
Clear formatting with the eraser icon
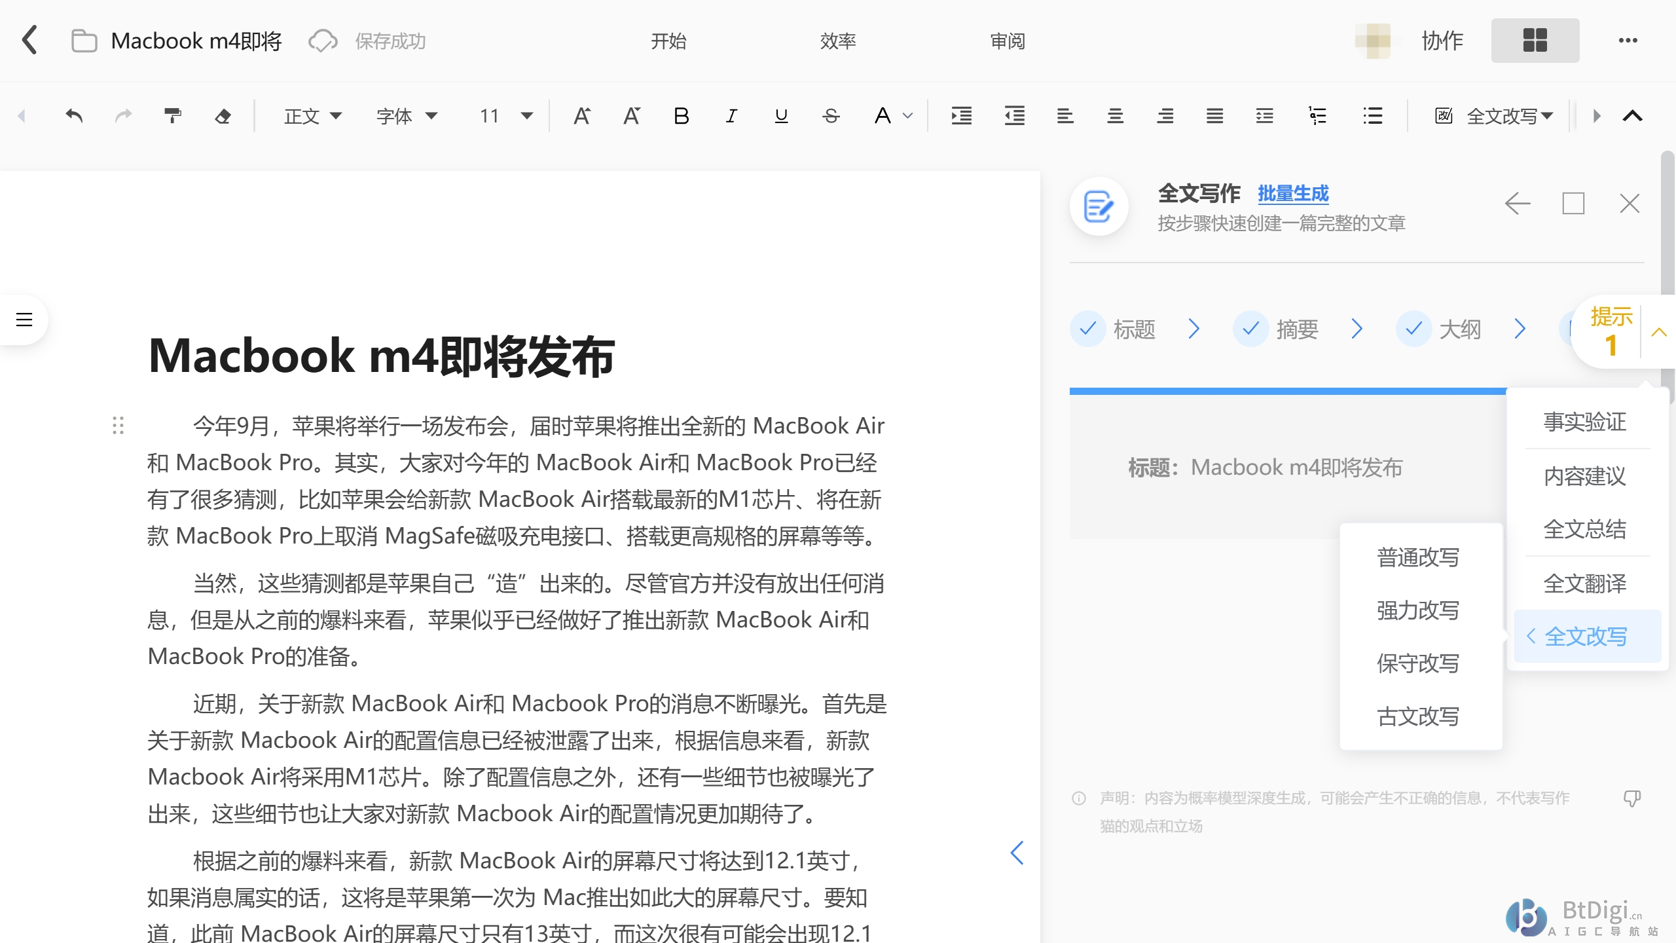(223, 116)
